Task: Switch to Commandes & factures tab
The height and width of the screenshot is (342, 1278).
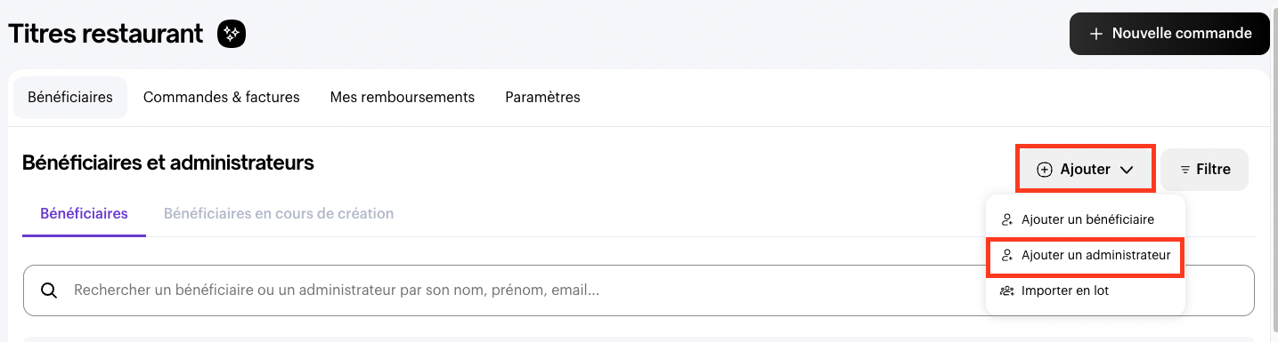Action: pos(222,98)
